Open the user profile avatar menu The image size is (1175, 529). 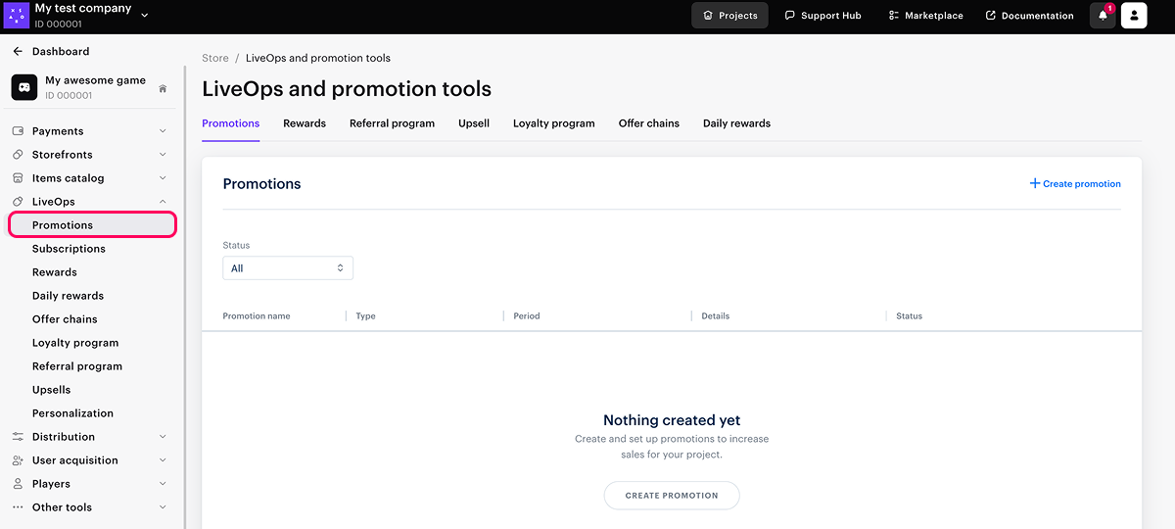click(x=1133, y=16)
